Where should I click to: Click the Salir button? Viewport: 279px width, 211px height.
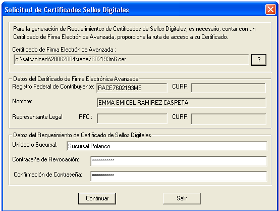click(x=182, y=198)
